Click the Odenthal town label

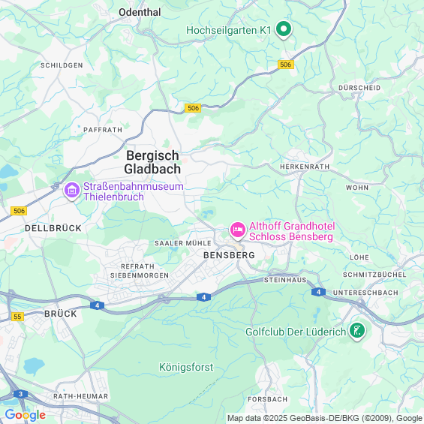(140, 12)
